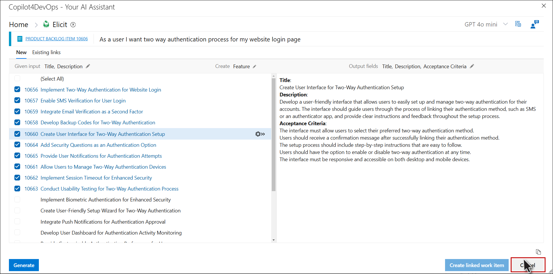
Task: Edit the Output fields pencil icon
Action: tap(472, 66)
